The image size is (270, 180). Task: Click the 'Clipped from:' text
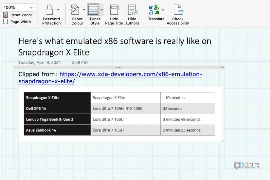coord(38,74)
